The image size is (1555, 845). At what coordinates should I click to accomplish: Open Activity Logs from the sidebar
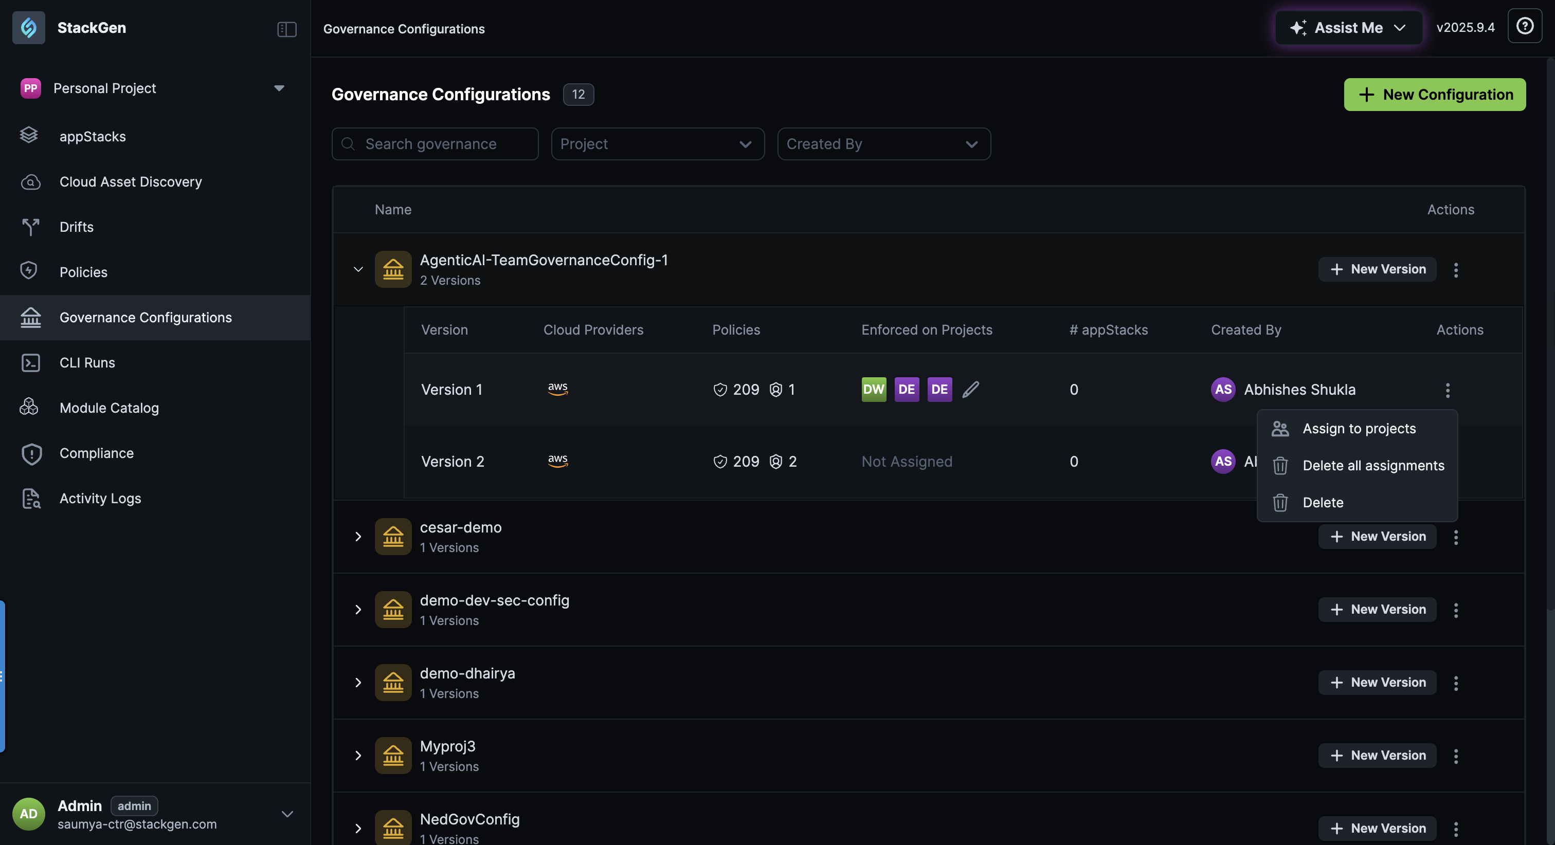click(x=100, y=499)
